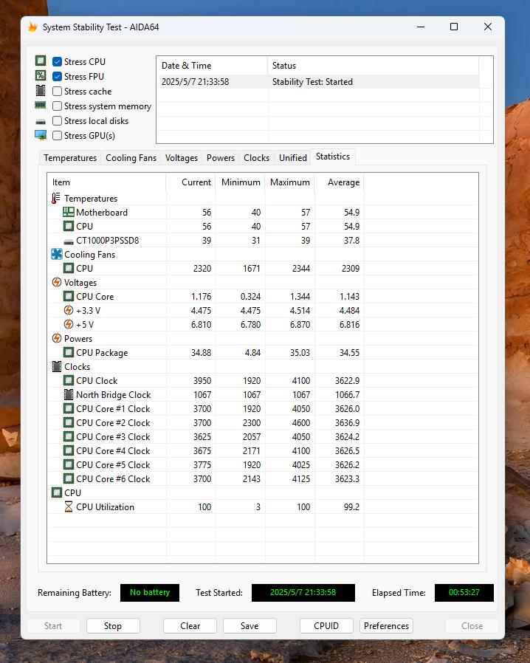The width and height of the screenshot is (530, 663).
Task: Open the Powers tab
Action: point(221,158)
